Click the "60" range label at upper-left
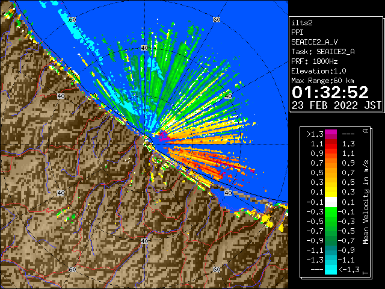The image size is (385, 289). click(72, 19)
